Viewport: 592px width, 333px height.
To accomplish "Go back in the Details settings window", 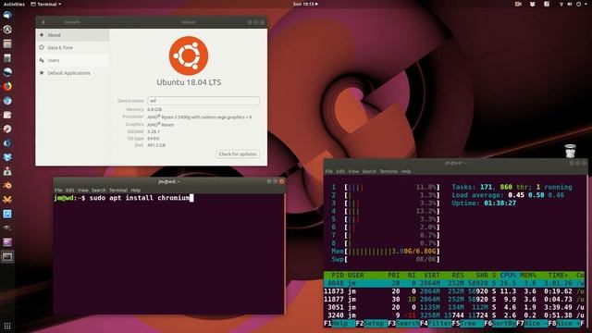I will tap(43, 22).
